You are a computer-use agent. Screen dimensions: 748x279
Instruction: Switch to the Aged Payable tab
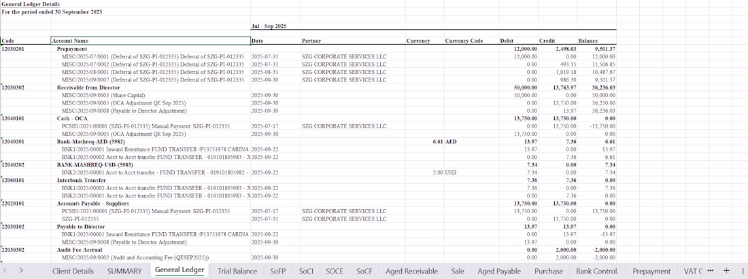pyautogui.click(x=499, y=271)
